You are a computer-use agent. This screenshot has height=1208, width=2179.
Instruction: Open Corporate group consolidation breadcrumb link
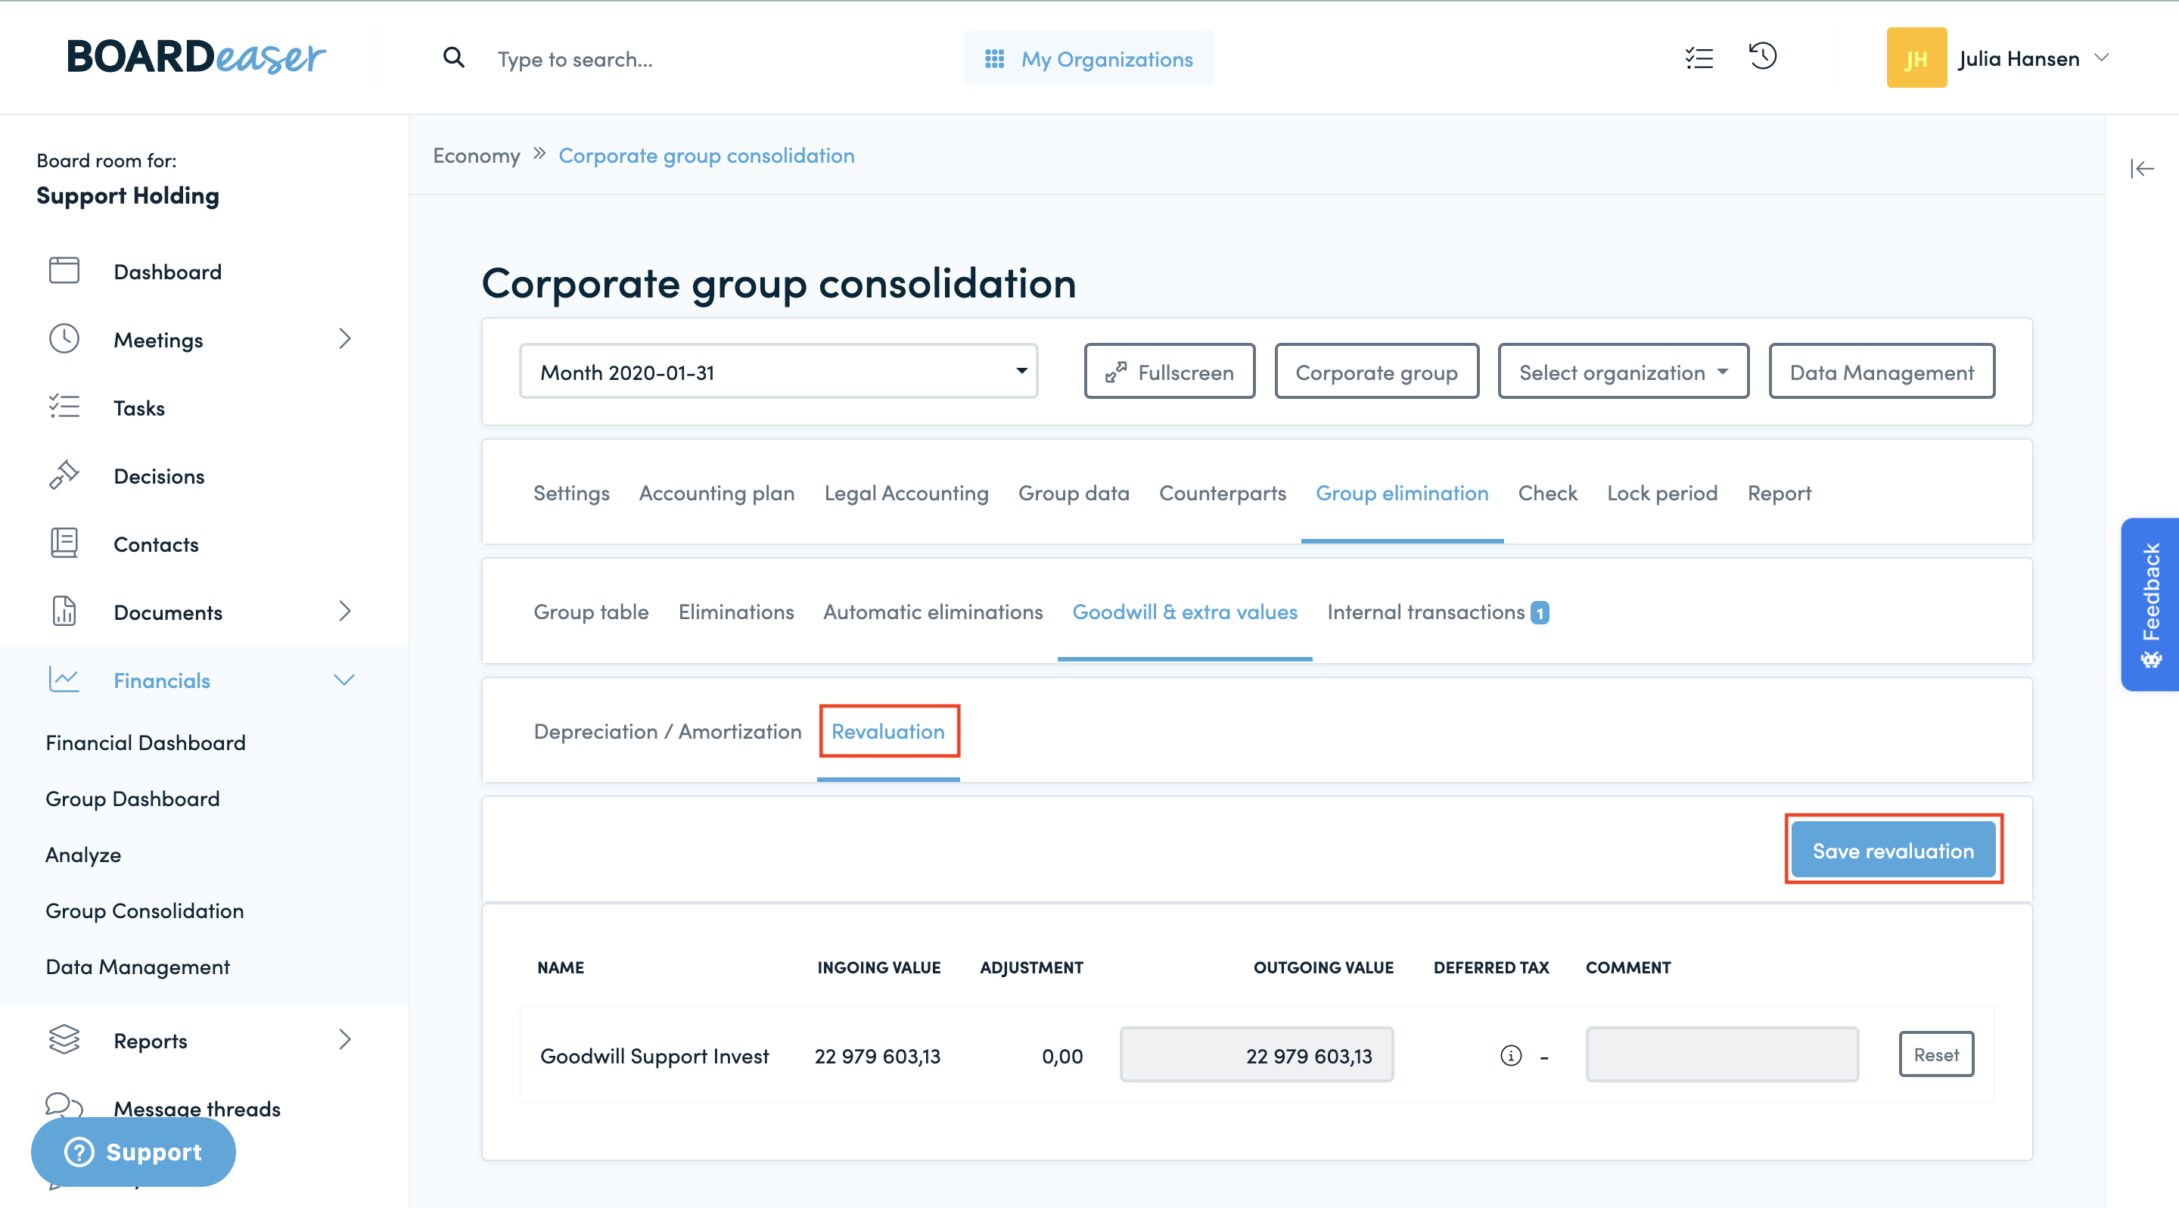click(707, 156)
